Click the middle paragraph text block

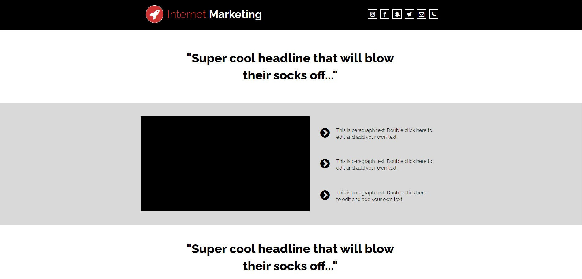click(384, 164)
